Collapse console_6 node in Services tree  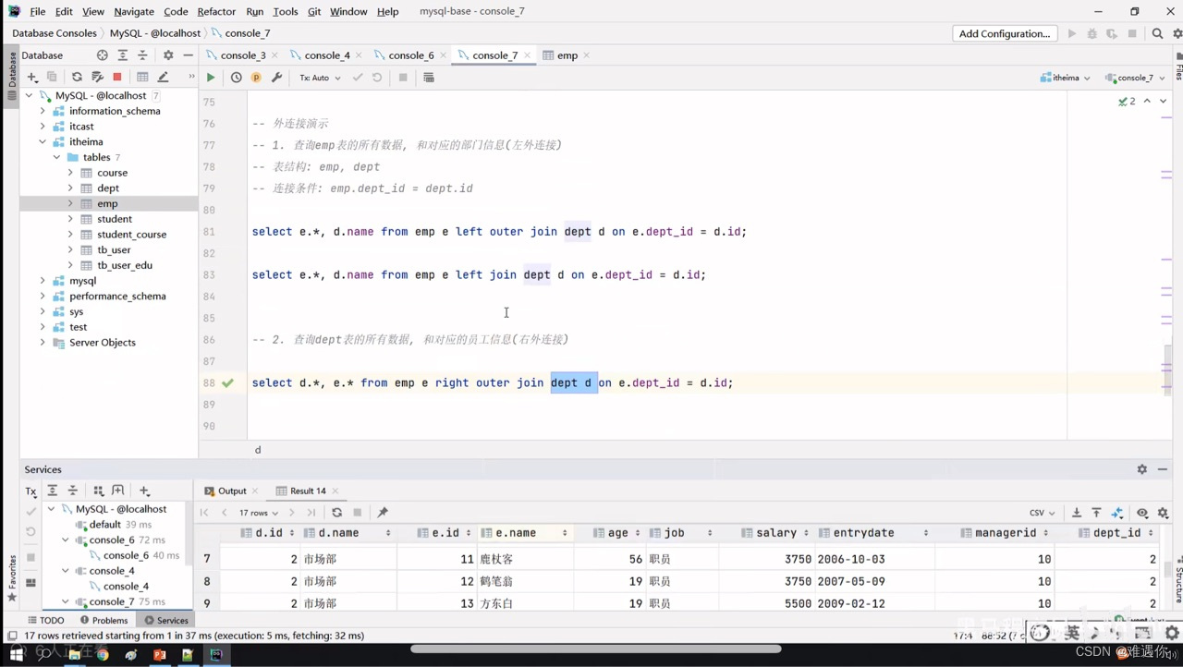[x=66, y=540]
